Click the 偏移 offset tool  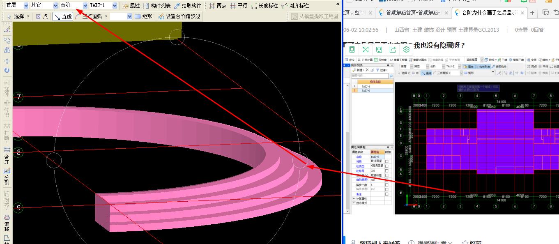[x=7, y=222]
